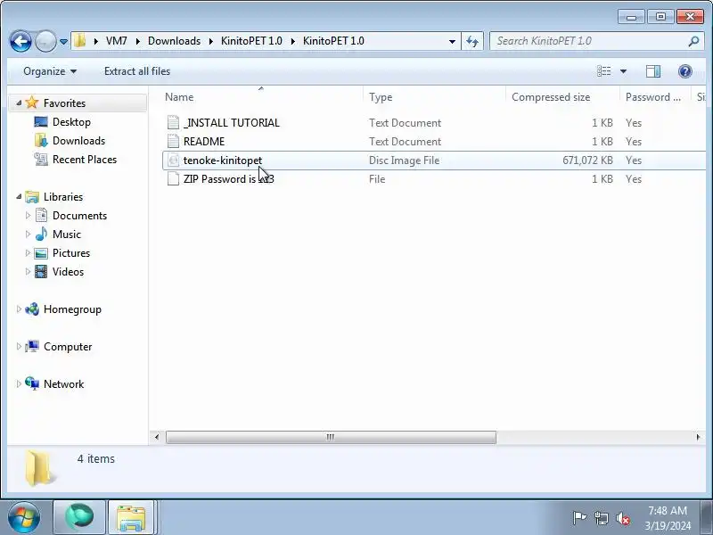The height and width of the screenshot is (535, 713).
Task: Select VM7 in the address breadcrumb
Action: (x=117, y=41)
